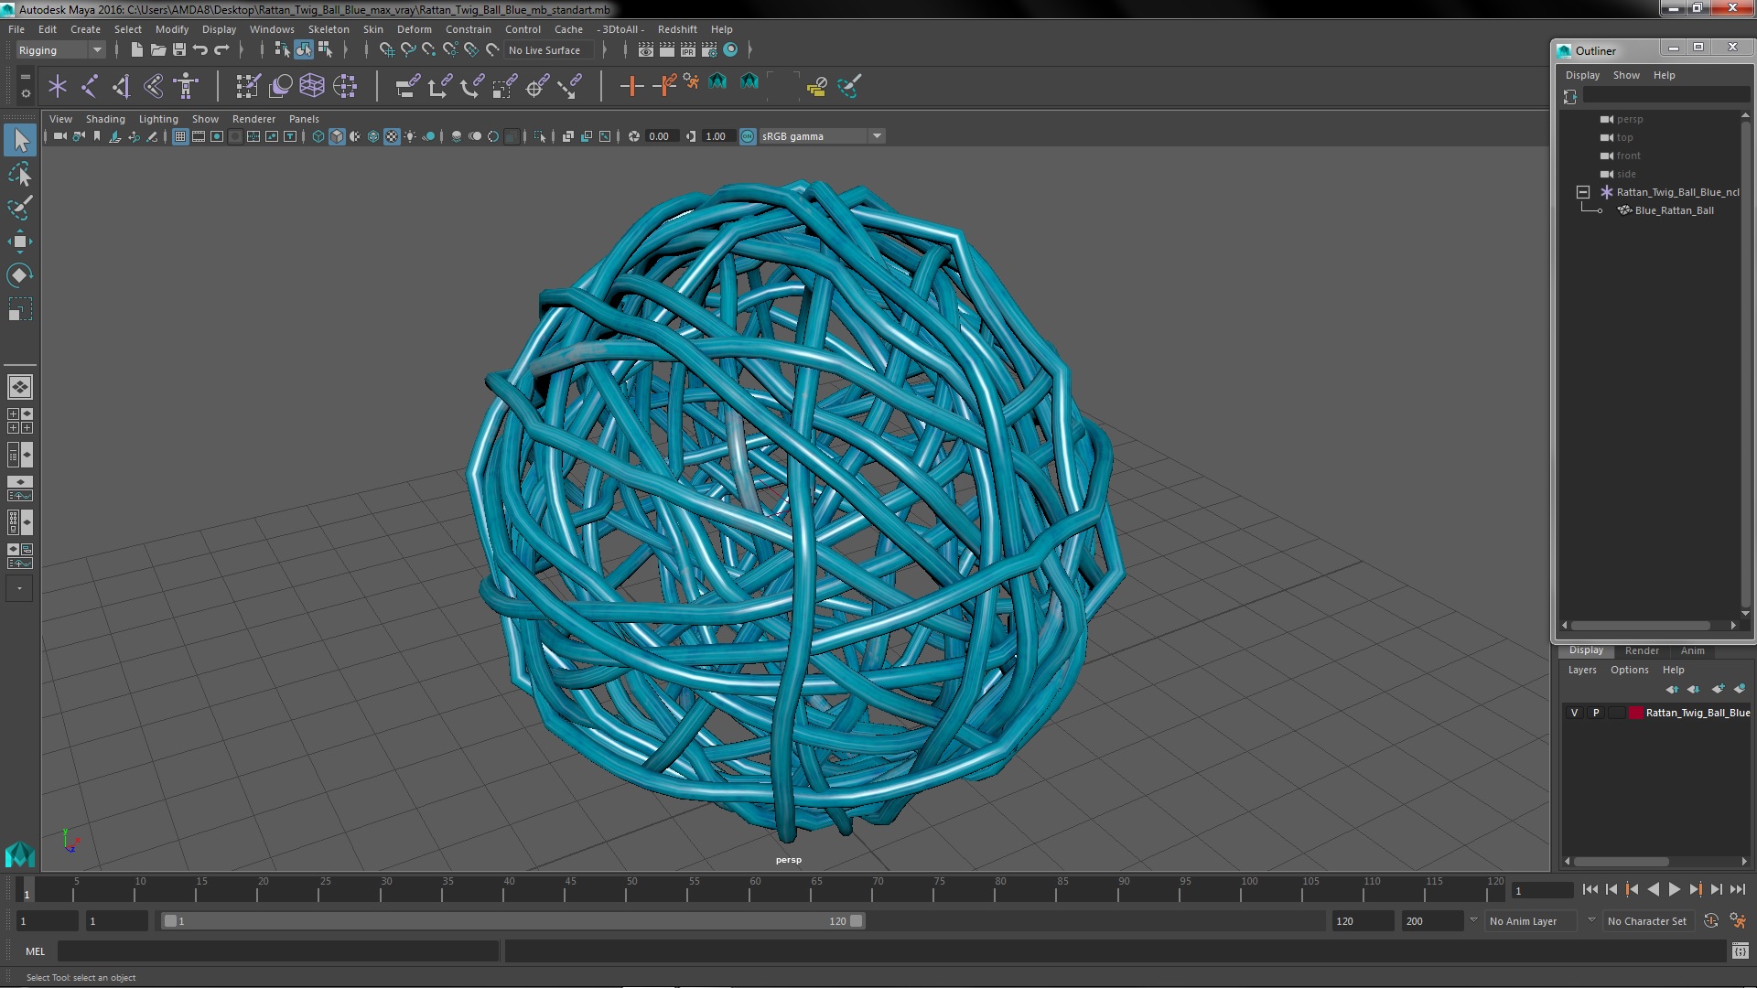
Task: Click the red color swatch of Rattan_Twig_Ball_Blue layer
Action: click(x=1635, y=713)
